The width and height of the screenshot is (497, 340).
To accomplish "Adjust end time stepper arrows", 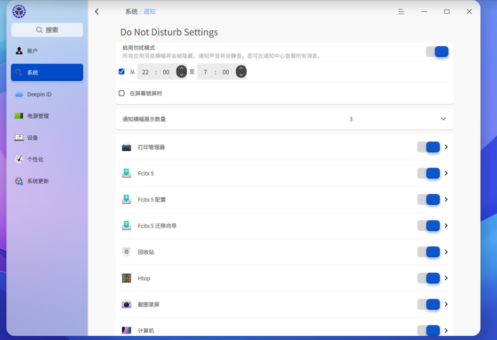I will coord(241,72).
